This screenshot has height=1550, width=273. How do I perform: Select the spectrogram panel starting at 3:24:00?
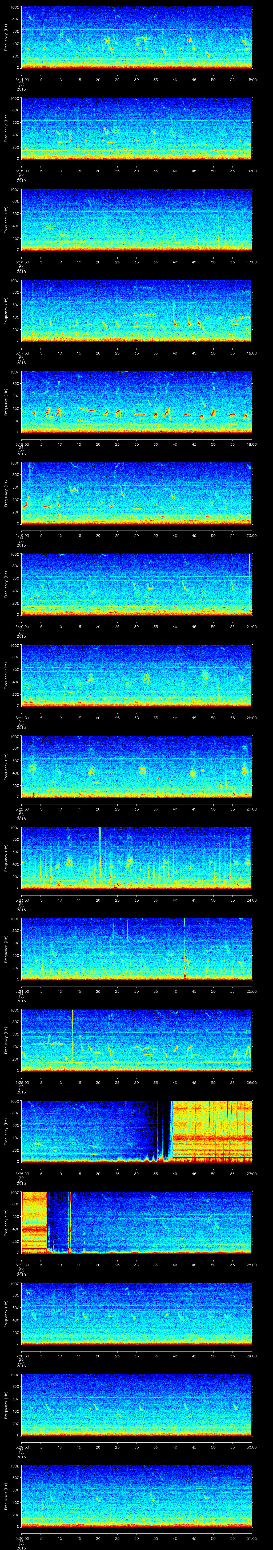(x=136, y=949)
